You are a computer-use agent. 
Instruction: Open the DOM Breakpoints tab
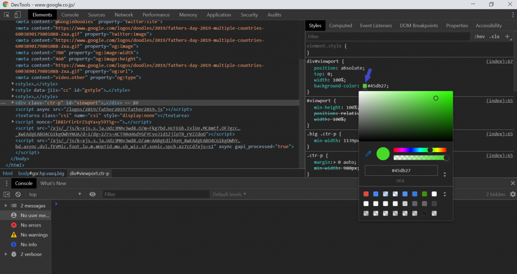[x=419, y=26]
